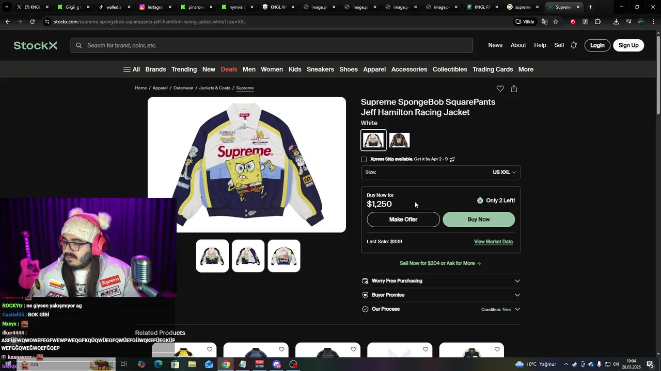The image size is (661, 371).
Task: Switch to the supreme Google search tab
Action: click(523, 7)
